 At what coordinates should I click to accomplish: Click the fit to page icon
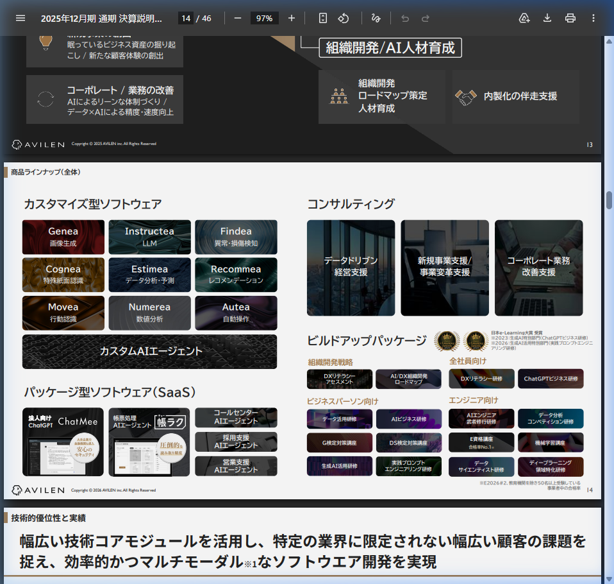click(323, 18)
